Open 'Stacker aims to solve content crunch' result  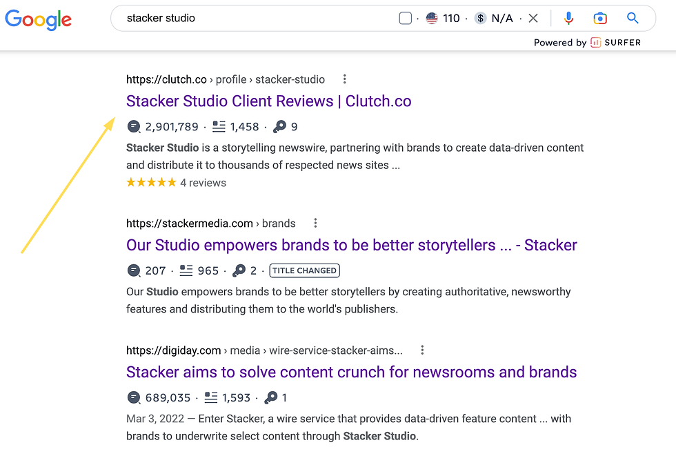tap(351, 372)
